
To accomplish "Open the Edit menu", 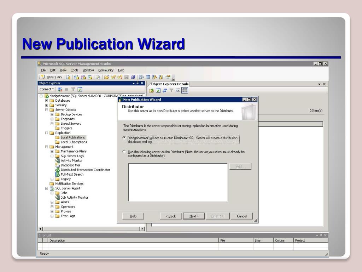I will (53, 70).
